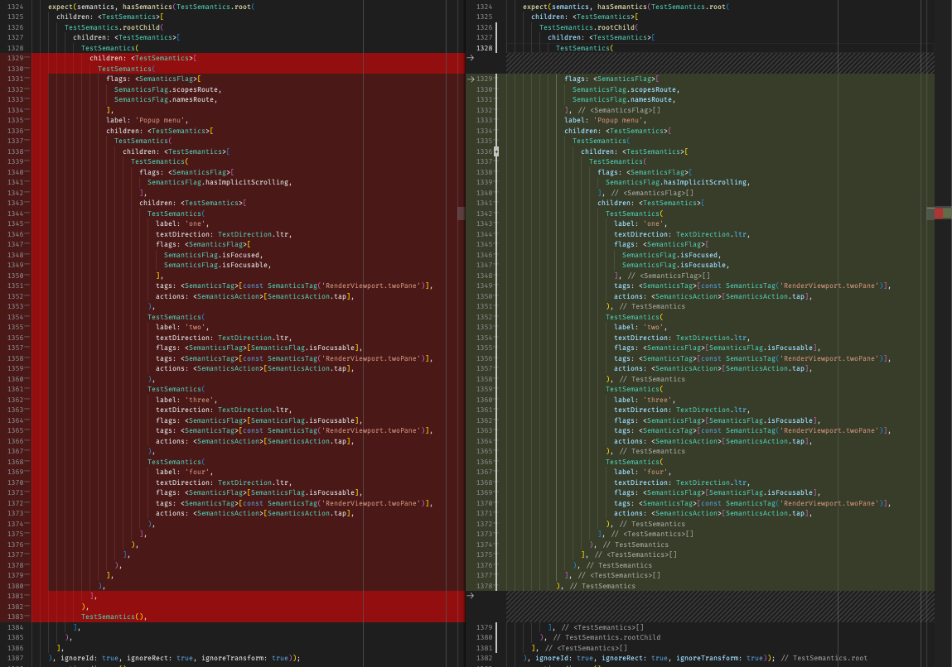Image resolution: width=952 pixels, height=667 pixels.
Task: Click line number 1329 in the left pane
Action: [x=15, y=58]
